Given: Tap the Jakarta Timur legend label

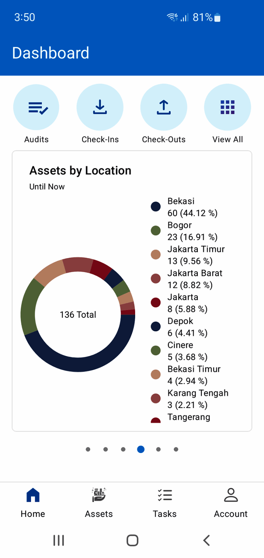Looking at the screenshot, I should coord(196,249).
